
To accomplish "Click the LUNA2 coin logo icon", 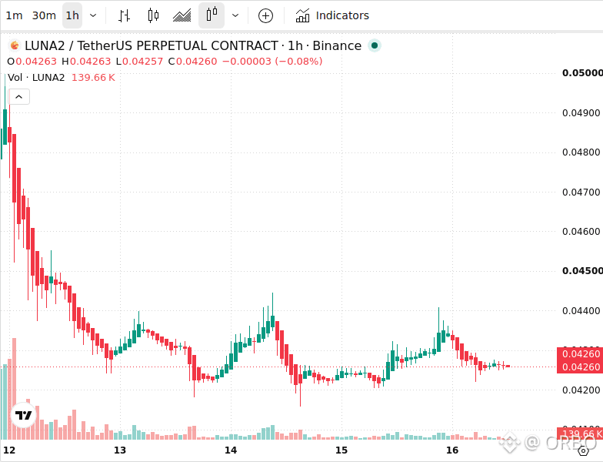I will click(15, 45).
